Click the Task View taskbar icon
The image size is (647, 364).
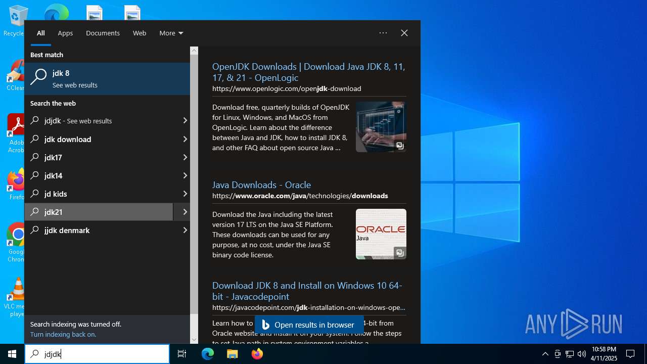click(x=182, y=354)
